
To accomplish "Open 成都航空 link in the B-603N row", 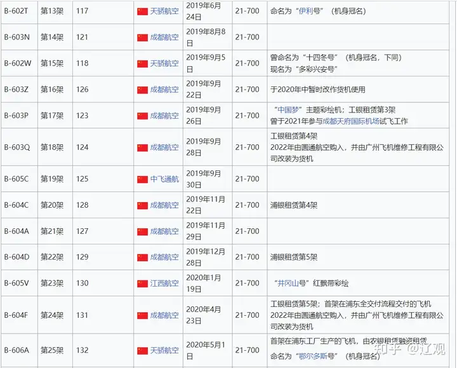I will point(164,37).
